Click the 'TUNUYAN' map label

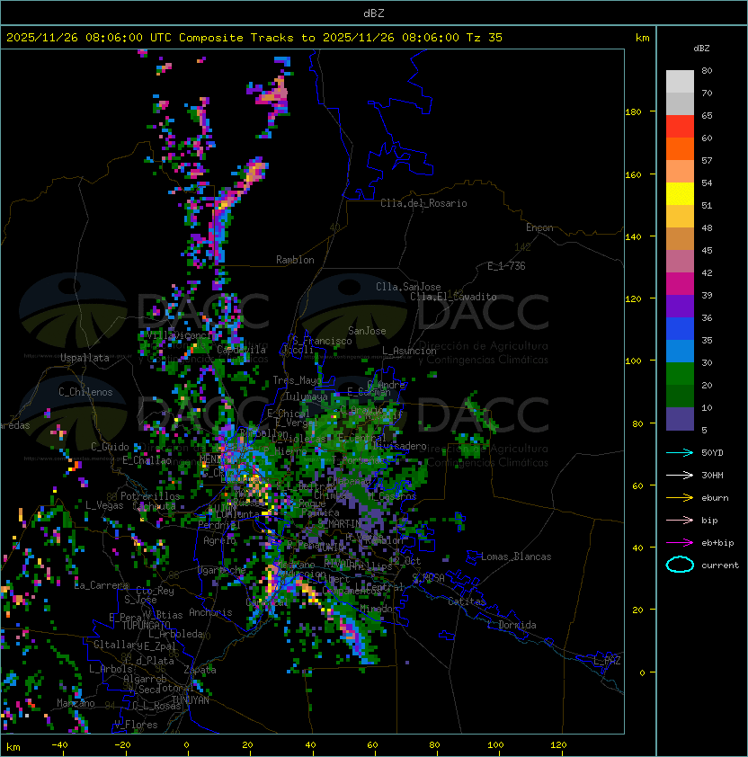[191, 700]
